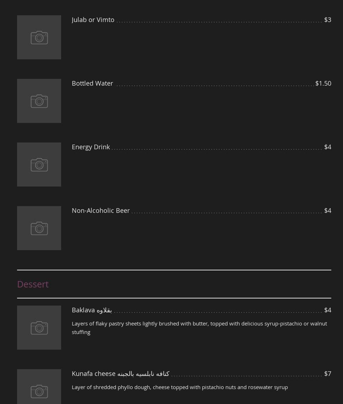Click the $4 Baklava price
The height and width of the screenshot is (404, 343).
click(x=327, y=310)
